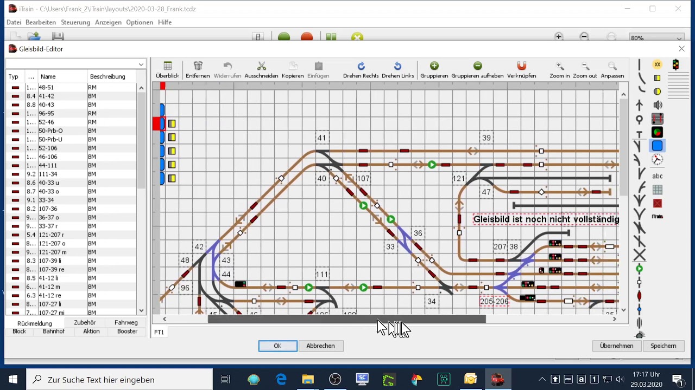Screen dimensions: 695x390
Task: Open the Steuerung menu
Action: (75, 22)
